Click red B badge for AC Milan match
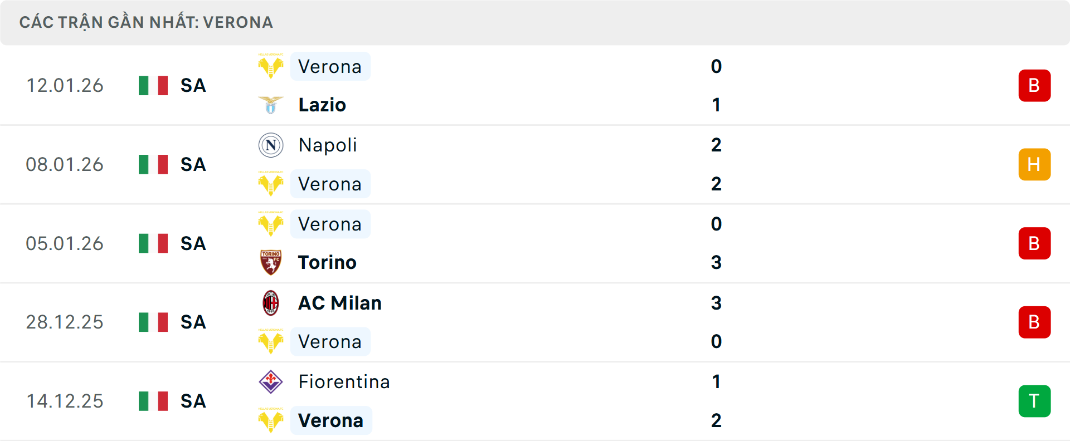 (1034, 322)
